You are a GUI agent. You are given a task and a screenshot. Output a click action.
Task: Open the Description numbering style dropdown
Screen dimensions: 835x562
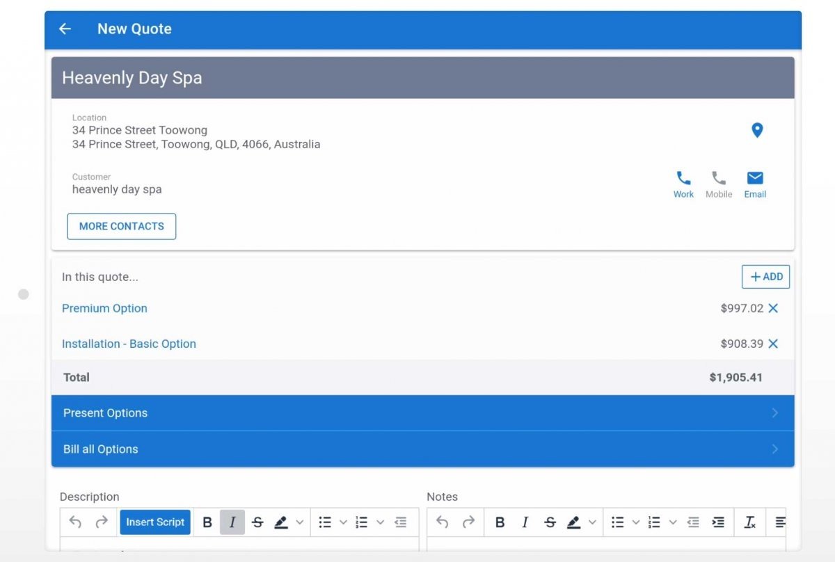coord(380,522)
